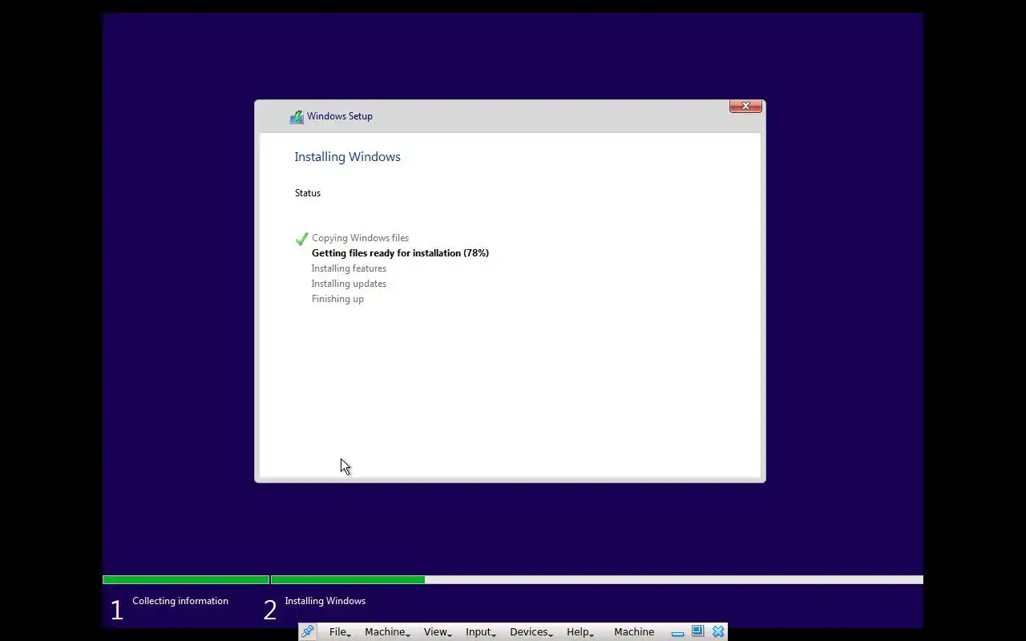This screenshot has height=641, width=1026.
Task: Click the 'Installing Windows' progress bar
Action: [x=597, y=579]
